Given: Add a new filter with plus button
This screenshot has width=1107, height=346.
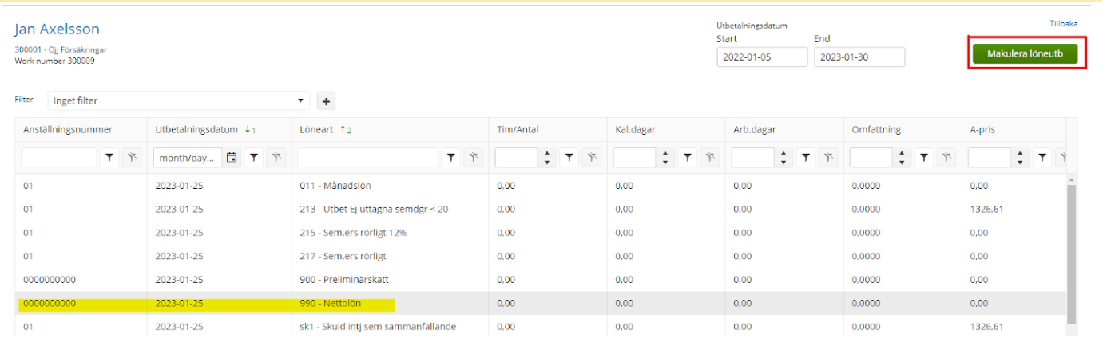Looking at the screenshot, I should (326, 101).
